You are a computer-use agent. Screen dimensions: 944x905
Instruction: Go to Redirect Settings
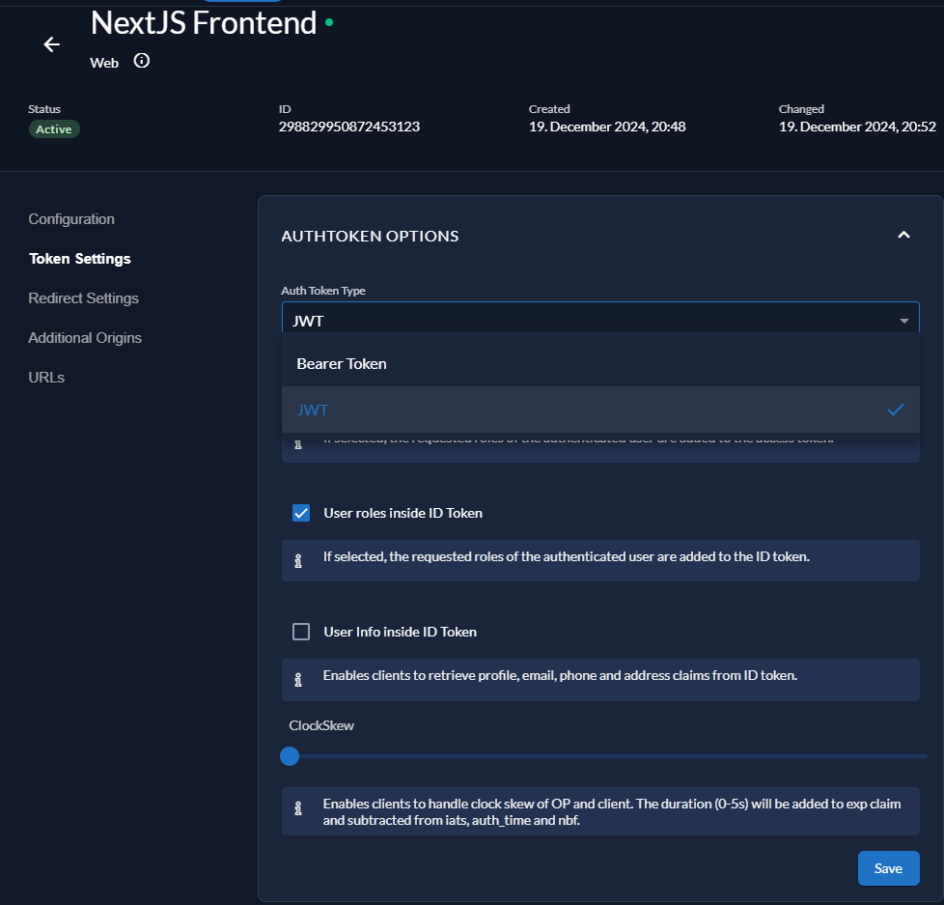point(84,298)
